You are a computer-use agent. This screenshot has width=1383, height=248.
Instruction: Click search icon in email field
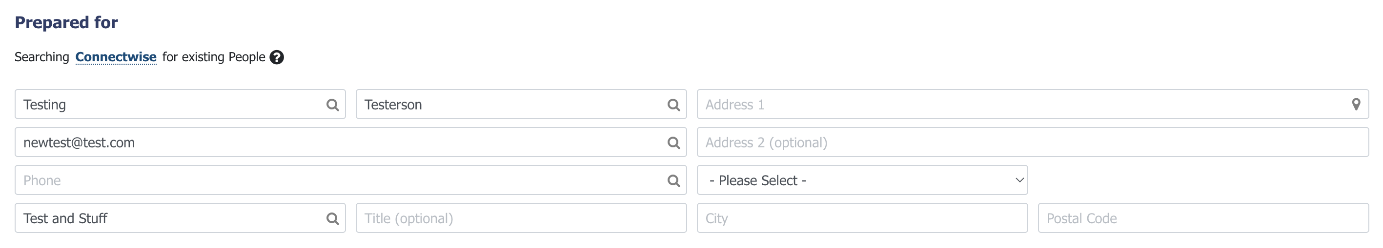click(673, 142)
